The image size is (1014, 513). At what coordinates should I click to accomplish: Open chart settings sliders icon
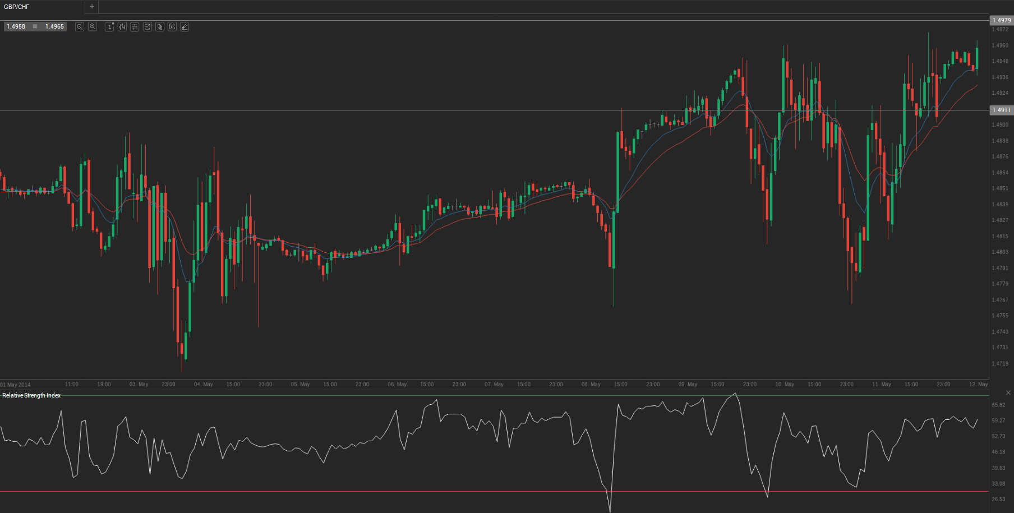[135, 27]
